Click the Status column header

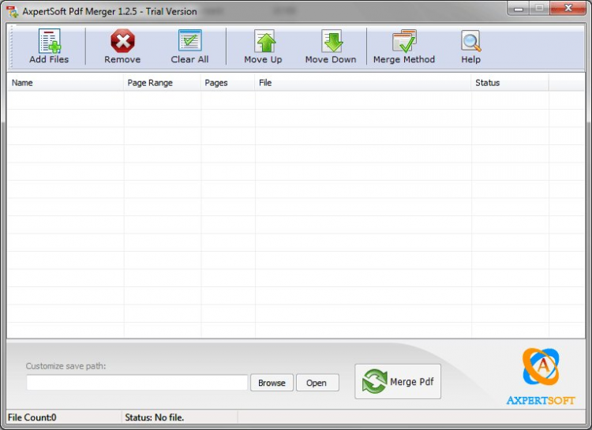pyautogui.click(x=510, y=83)
